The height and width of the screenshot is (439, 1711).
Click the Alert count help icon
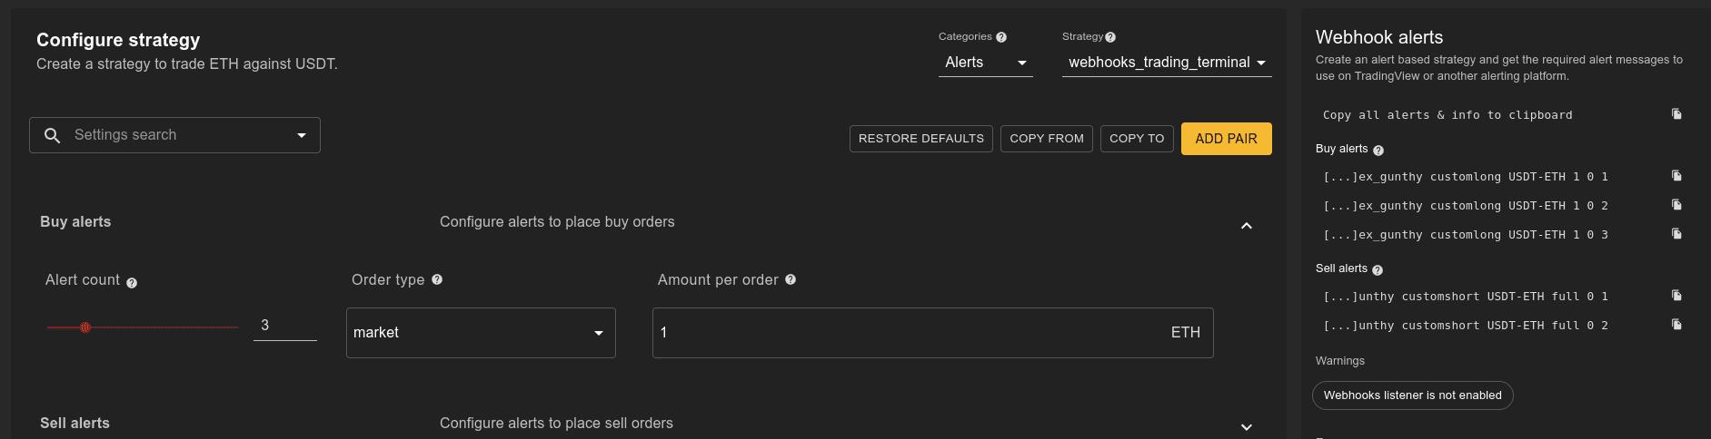pyautogui.click(x=132, y=283)
